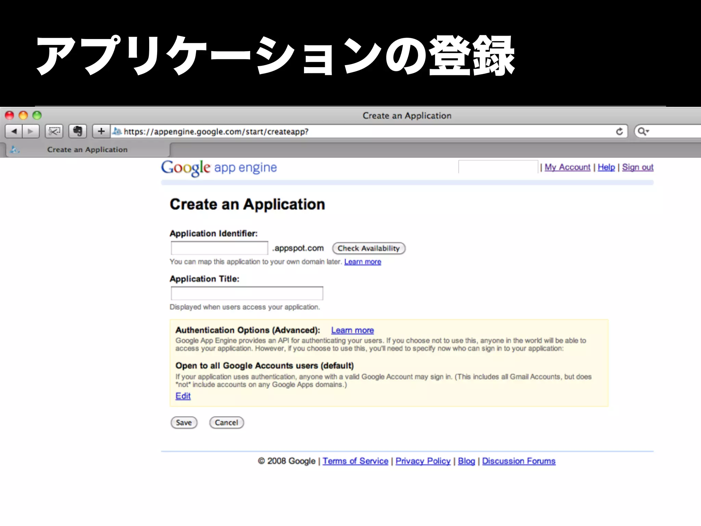Focus the Application Title text field
Viewport: 701px width, 526px height.
tap(247, 293)
